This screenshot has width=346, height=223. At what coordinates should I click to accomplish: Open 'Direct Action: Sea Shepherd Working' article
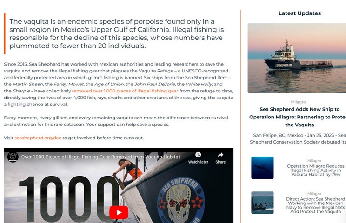pos(316,205)
